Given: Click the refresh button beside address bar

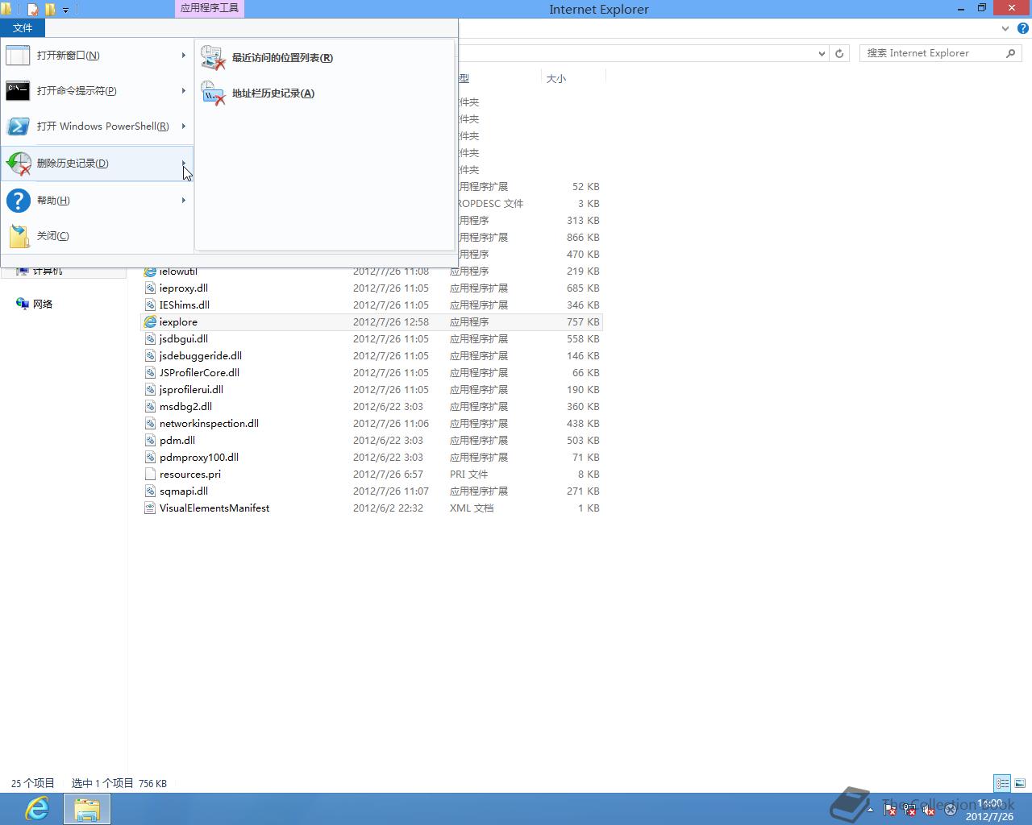Looking at the screenshot, I should (x=839, y=53).
